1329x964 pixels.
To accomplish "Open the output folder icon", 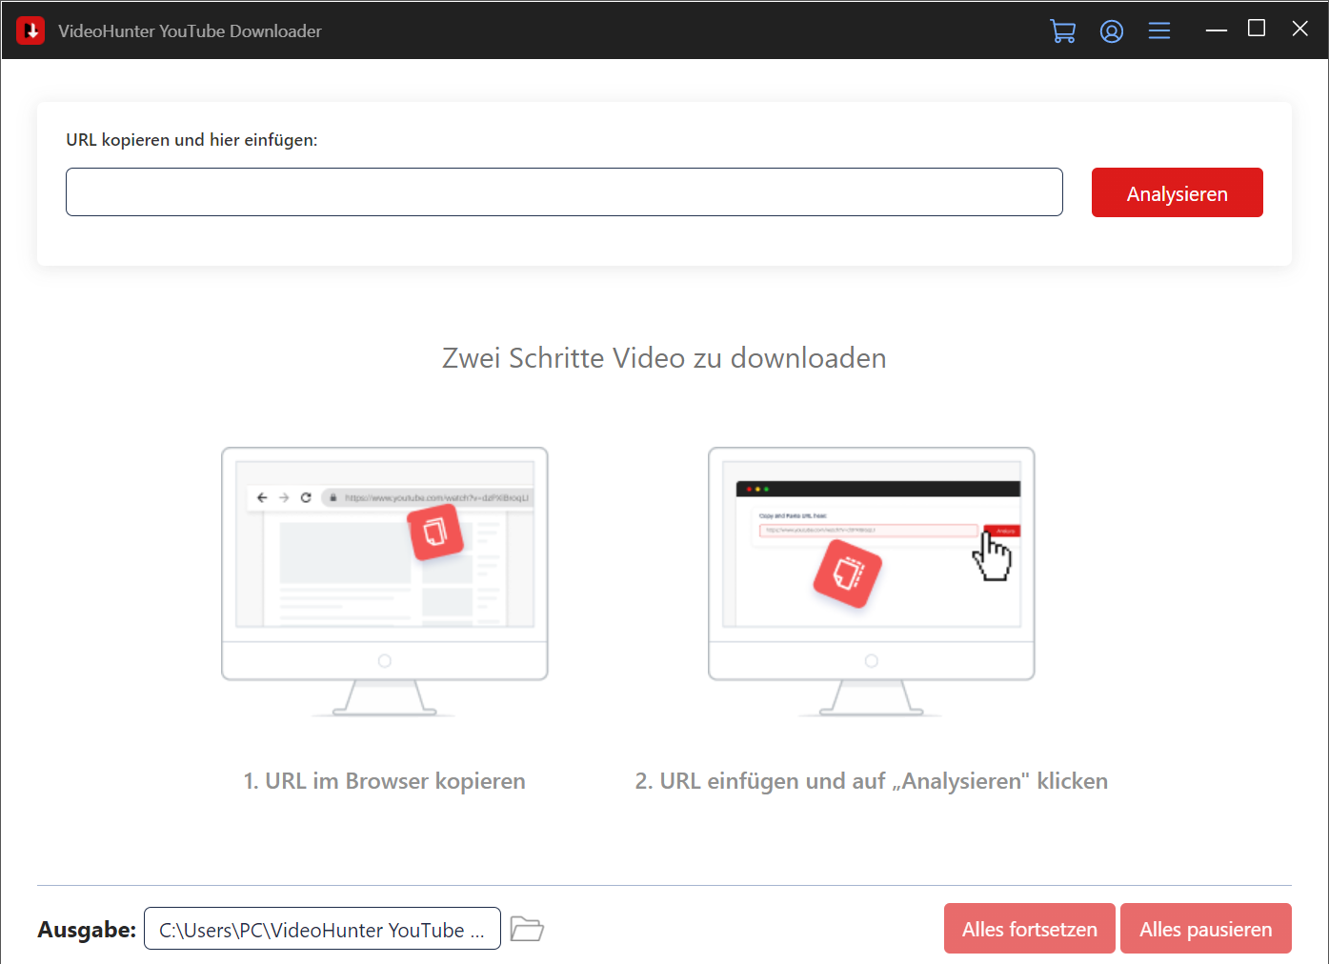I will click(x=527, y=929).
